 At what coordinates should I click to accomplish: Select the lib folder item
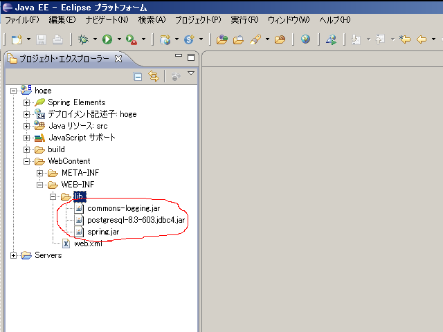(80, 196)
